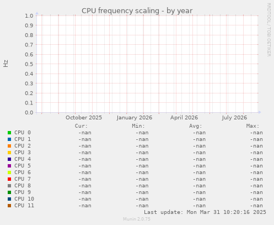Viewport: 274px width, 225px height.
Task: Click the CPU 7 red color swatch
Action: [9, 179]
